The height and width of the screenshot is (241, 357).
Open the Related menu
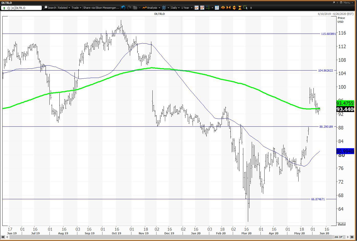click(x=64, y=8)
